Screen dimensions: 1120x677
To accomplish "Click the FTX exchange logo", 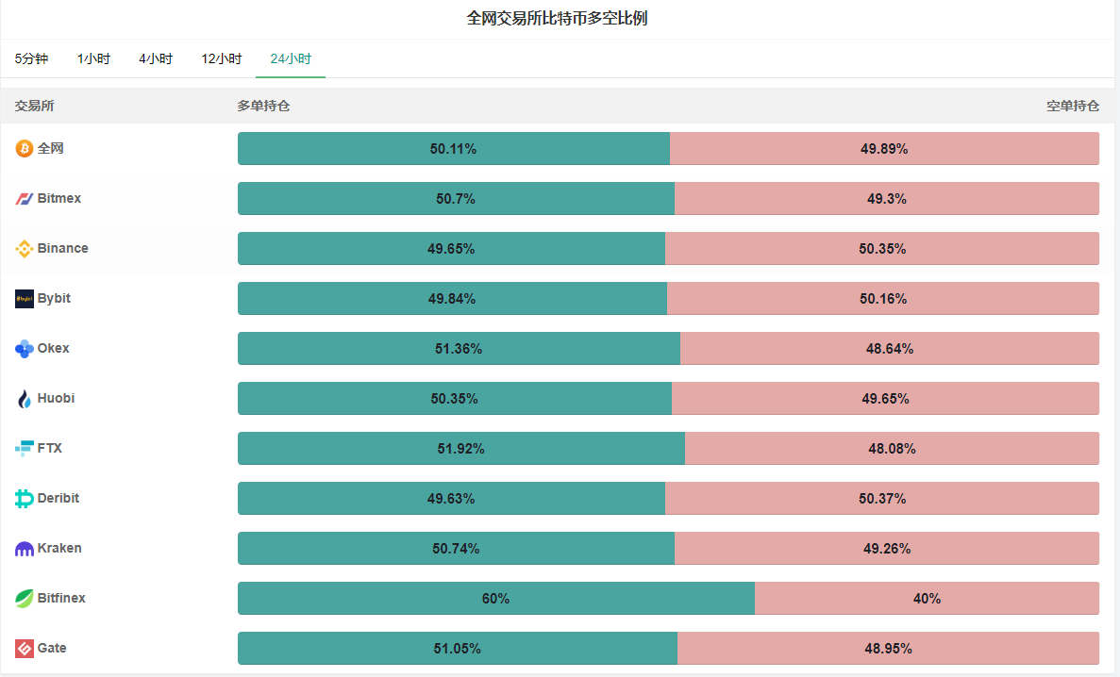I will (x=25, y=449).
